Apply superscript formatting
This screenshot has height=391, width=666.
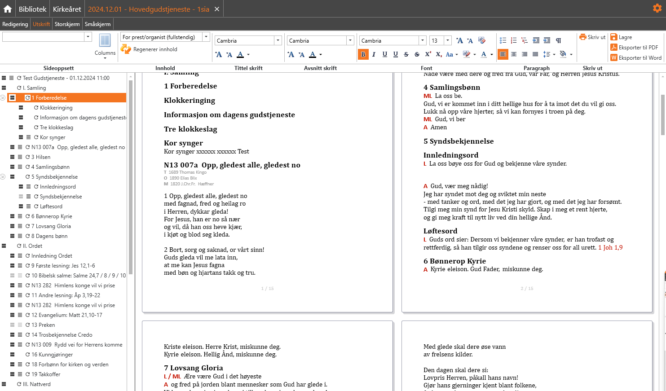(428, 54)
